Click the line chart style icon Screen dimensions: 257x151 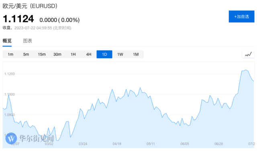pos(248,54)
